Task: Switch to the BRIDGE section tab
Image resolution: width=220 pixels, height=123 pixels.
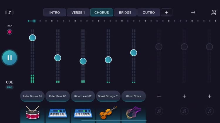Action: 125,13
